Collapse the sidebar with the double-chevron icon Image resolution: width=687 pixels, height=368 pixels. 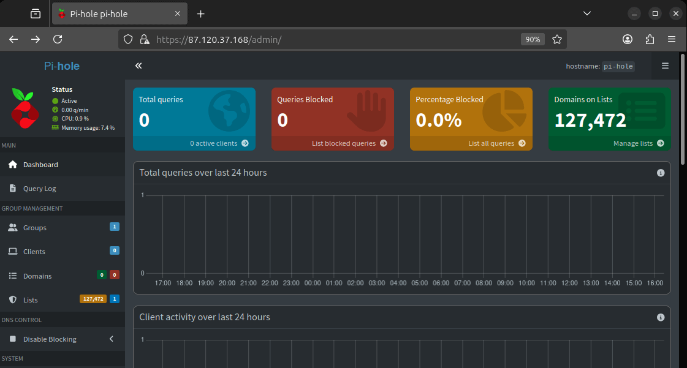pyautogui.click(x=139, y=66)
